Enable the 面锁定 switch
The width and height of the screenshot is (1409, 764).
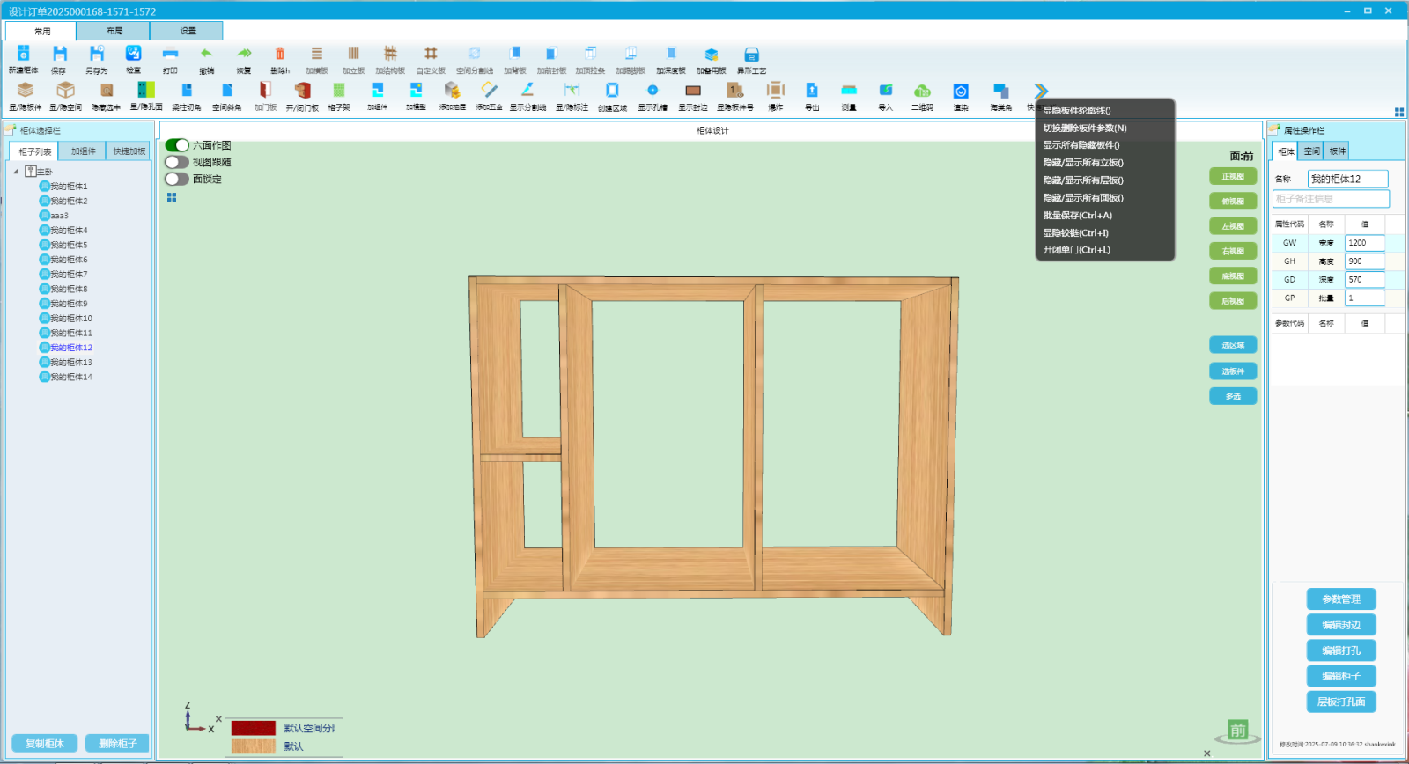click(x=177, y=179)
